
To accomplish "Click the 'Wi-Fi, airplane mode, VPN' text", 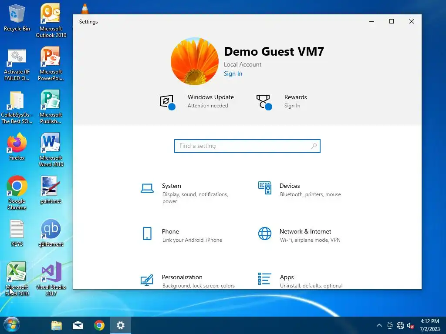I will pyautogui.click(x=310, y=240).
